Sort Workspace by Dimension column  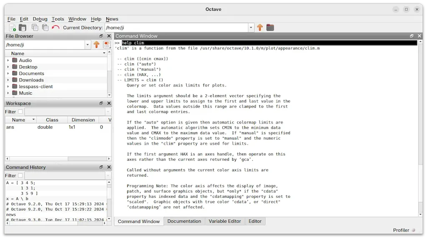pos(83,120)
